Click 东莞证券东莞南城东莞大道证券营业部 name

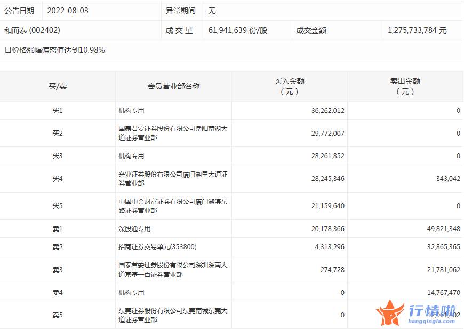click(173, 315)
